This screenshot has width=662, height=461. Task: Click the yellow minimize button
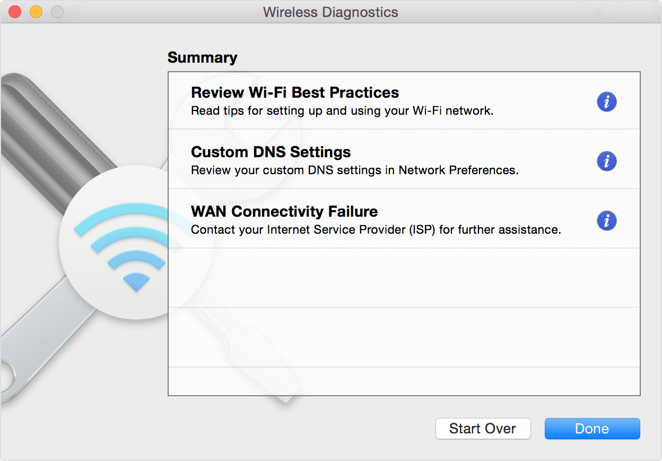(36, 11)
